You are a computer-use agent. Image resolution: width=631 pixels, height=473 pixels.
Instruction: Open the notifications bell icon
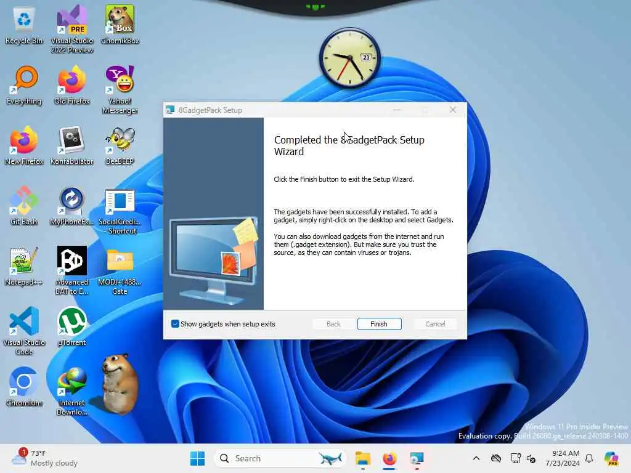589,458
